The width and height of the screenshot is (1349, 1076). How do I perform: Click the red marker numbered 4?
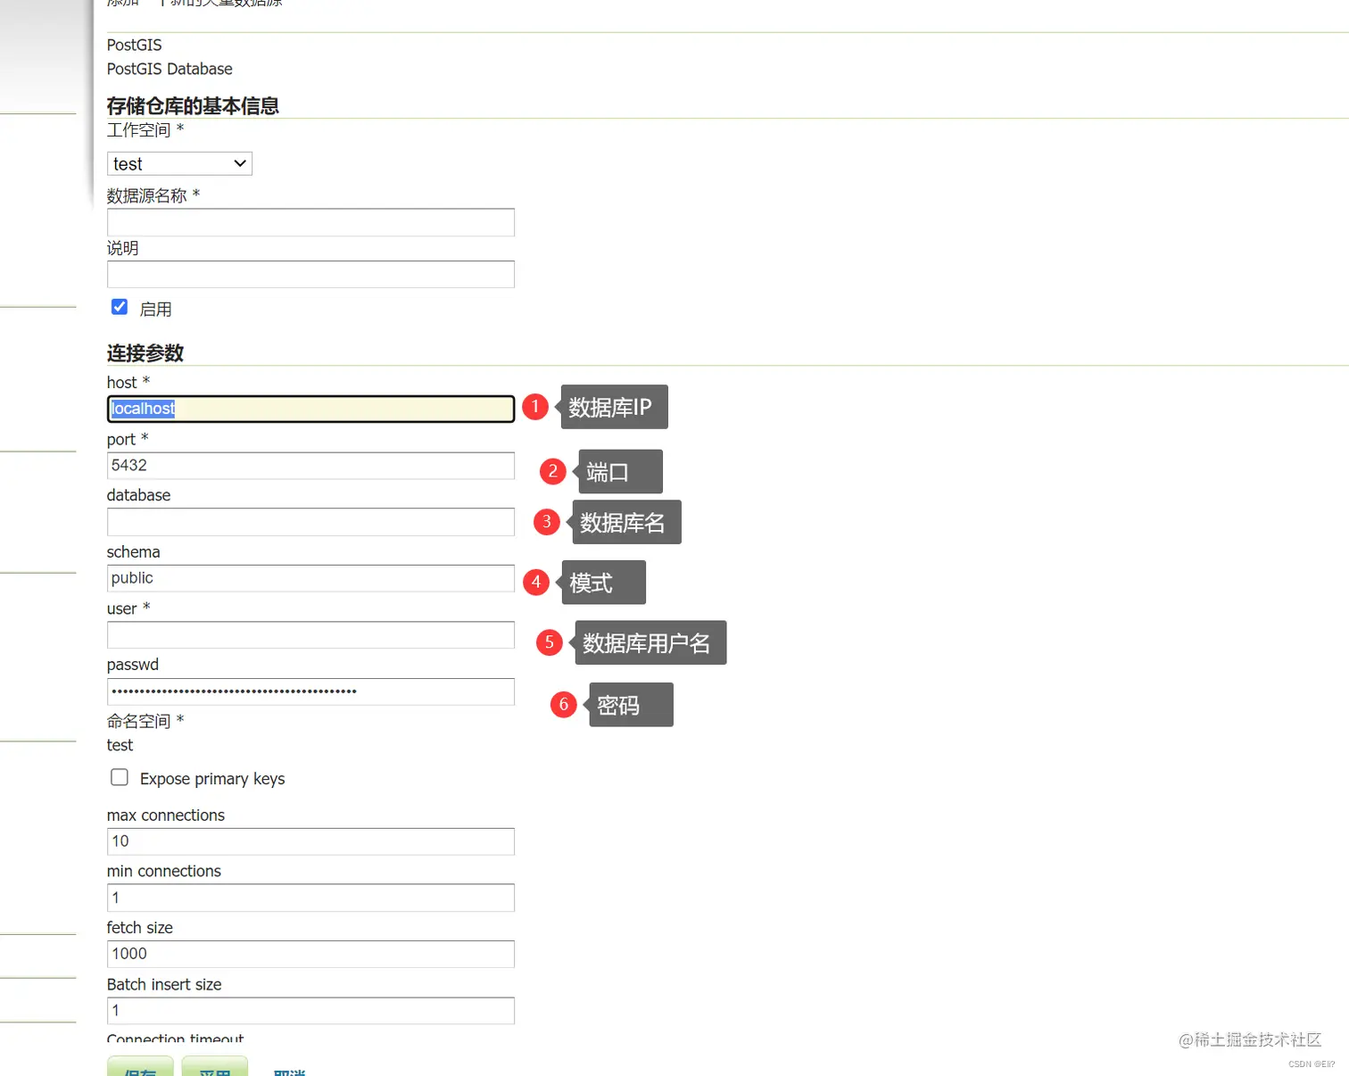pyautogui.click(x=535, y=582)
